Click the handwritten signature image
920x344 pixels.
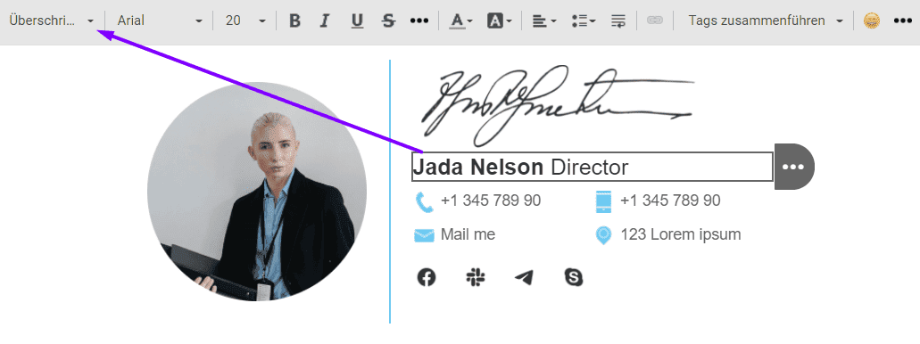pos(558,105)
